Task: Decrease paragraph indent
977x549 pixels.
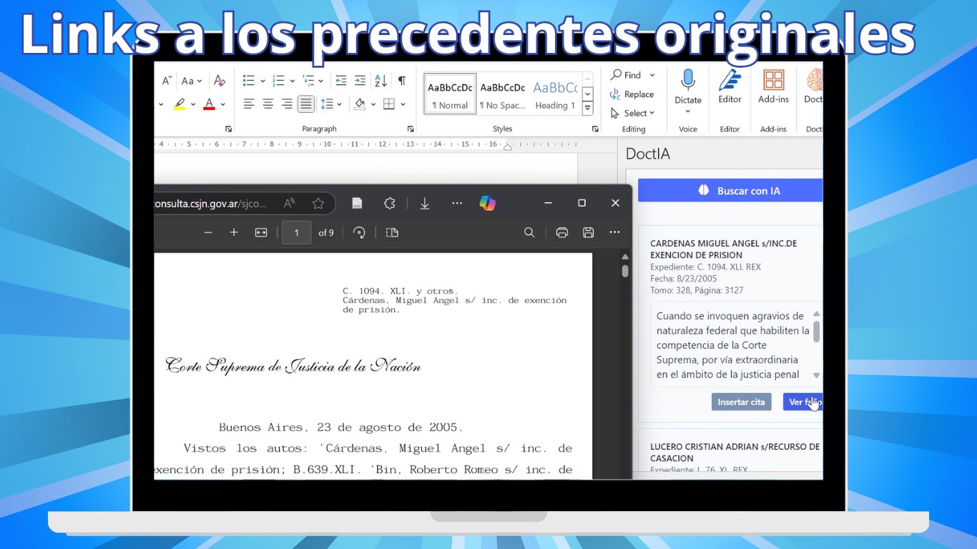Action: pos(341,81)
